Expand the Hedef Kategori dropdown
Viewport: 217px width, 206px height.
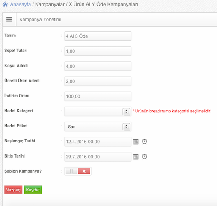click(98, 112)
